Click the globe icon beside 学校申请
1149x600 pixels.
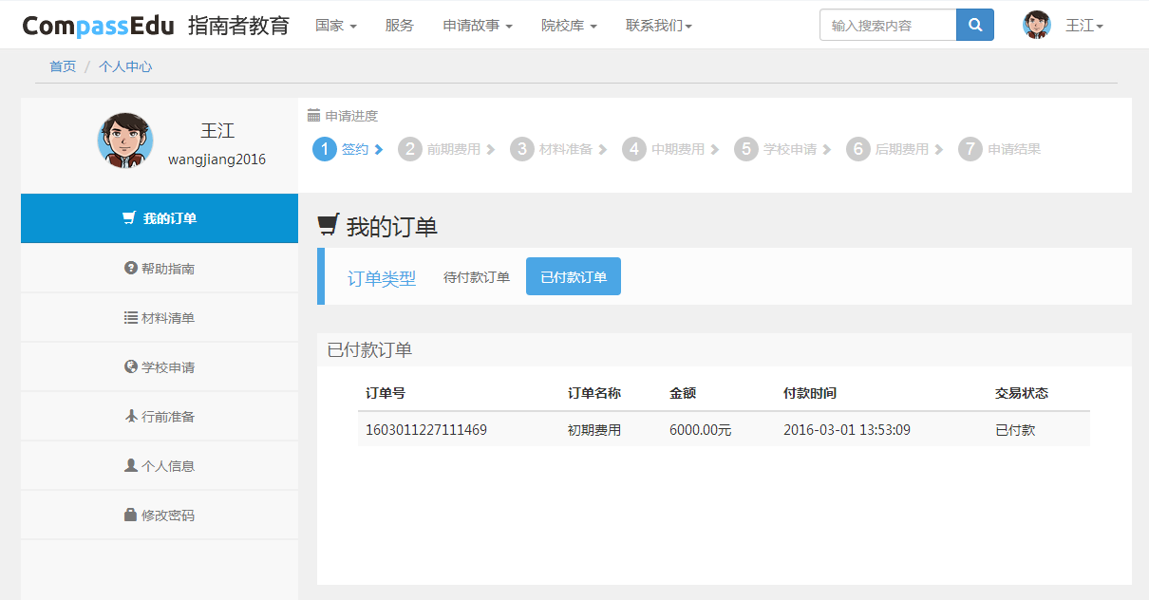tap(131, 367)
